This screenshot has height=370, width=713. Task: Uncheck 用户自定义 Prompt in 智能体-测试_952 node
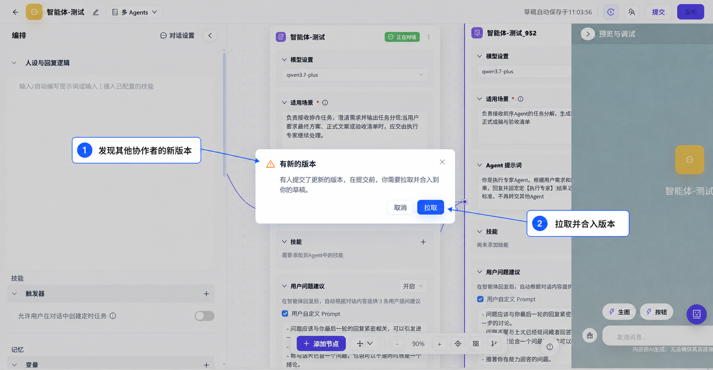(x=480, y=299)
